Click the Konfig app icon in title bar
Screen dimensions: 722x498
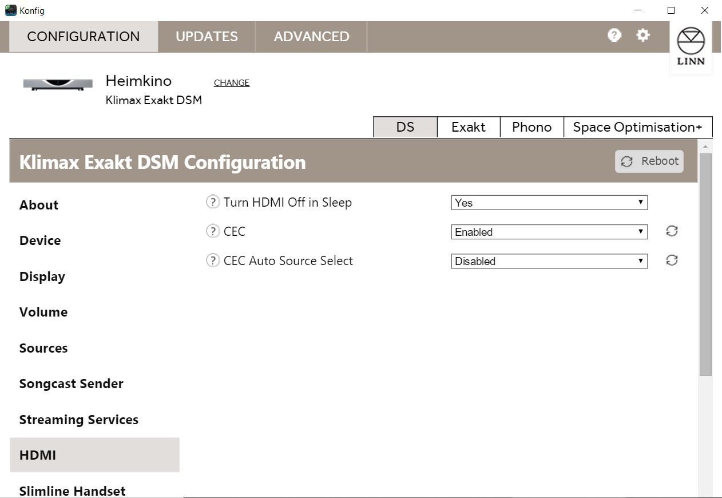pyautogui.click(x=10, y=10)
